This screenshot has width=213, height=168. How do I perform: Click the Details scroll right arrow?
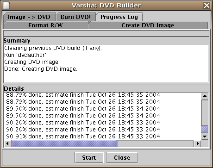tap(197, 143)
